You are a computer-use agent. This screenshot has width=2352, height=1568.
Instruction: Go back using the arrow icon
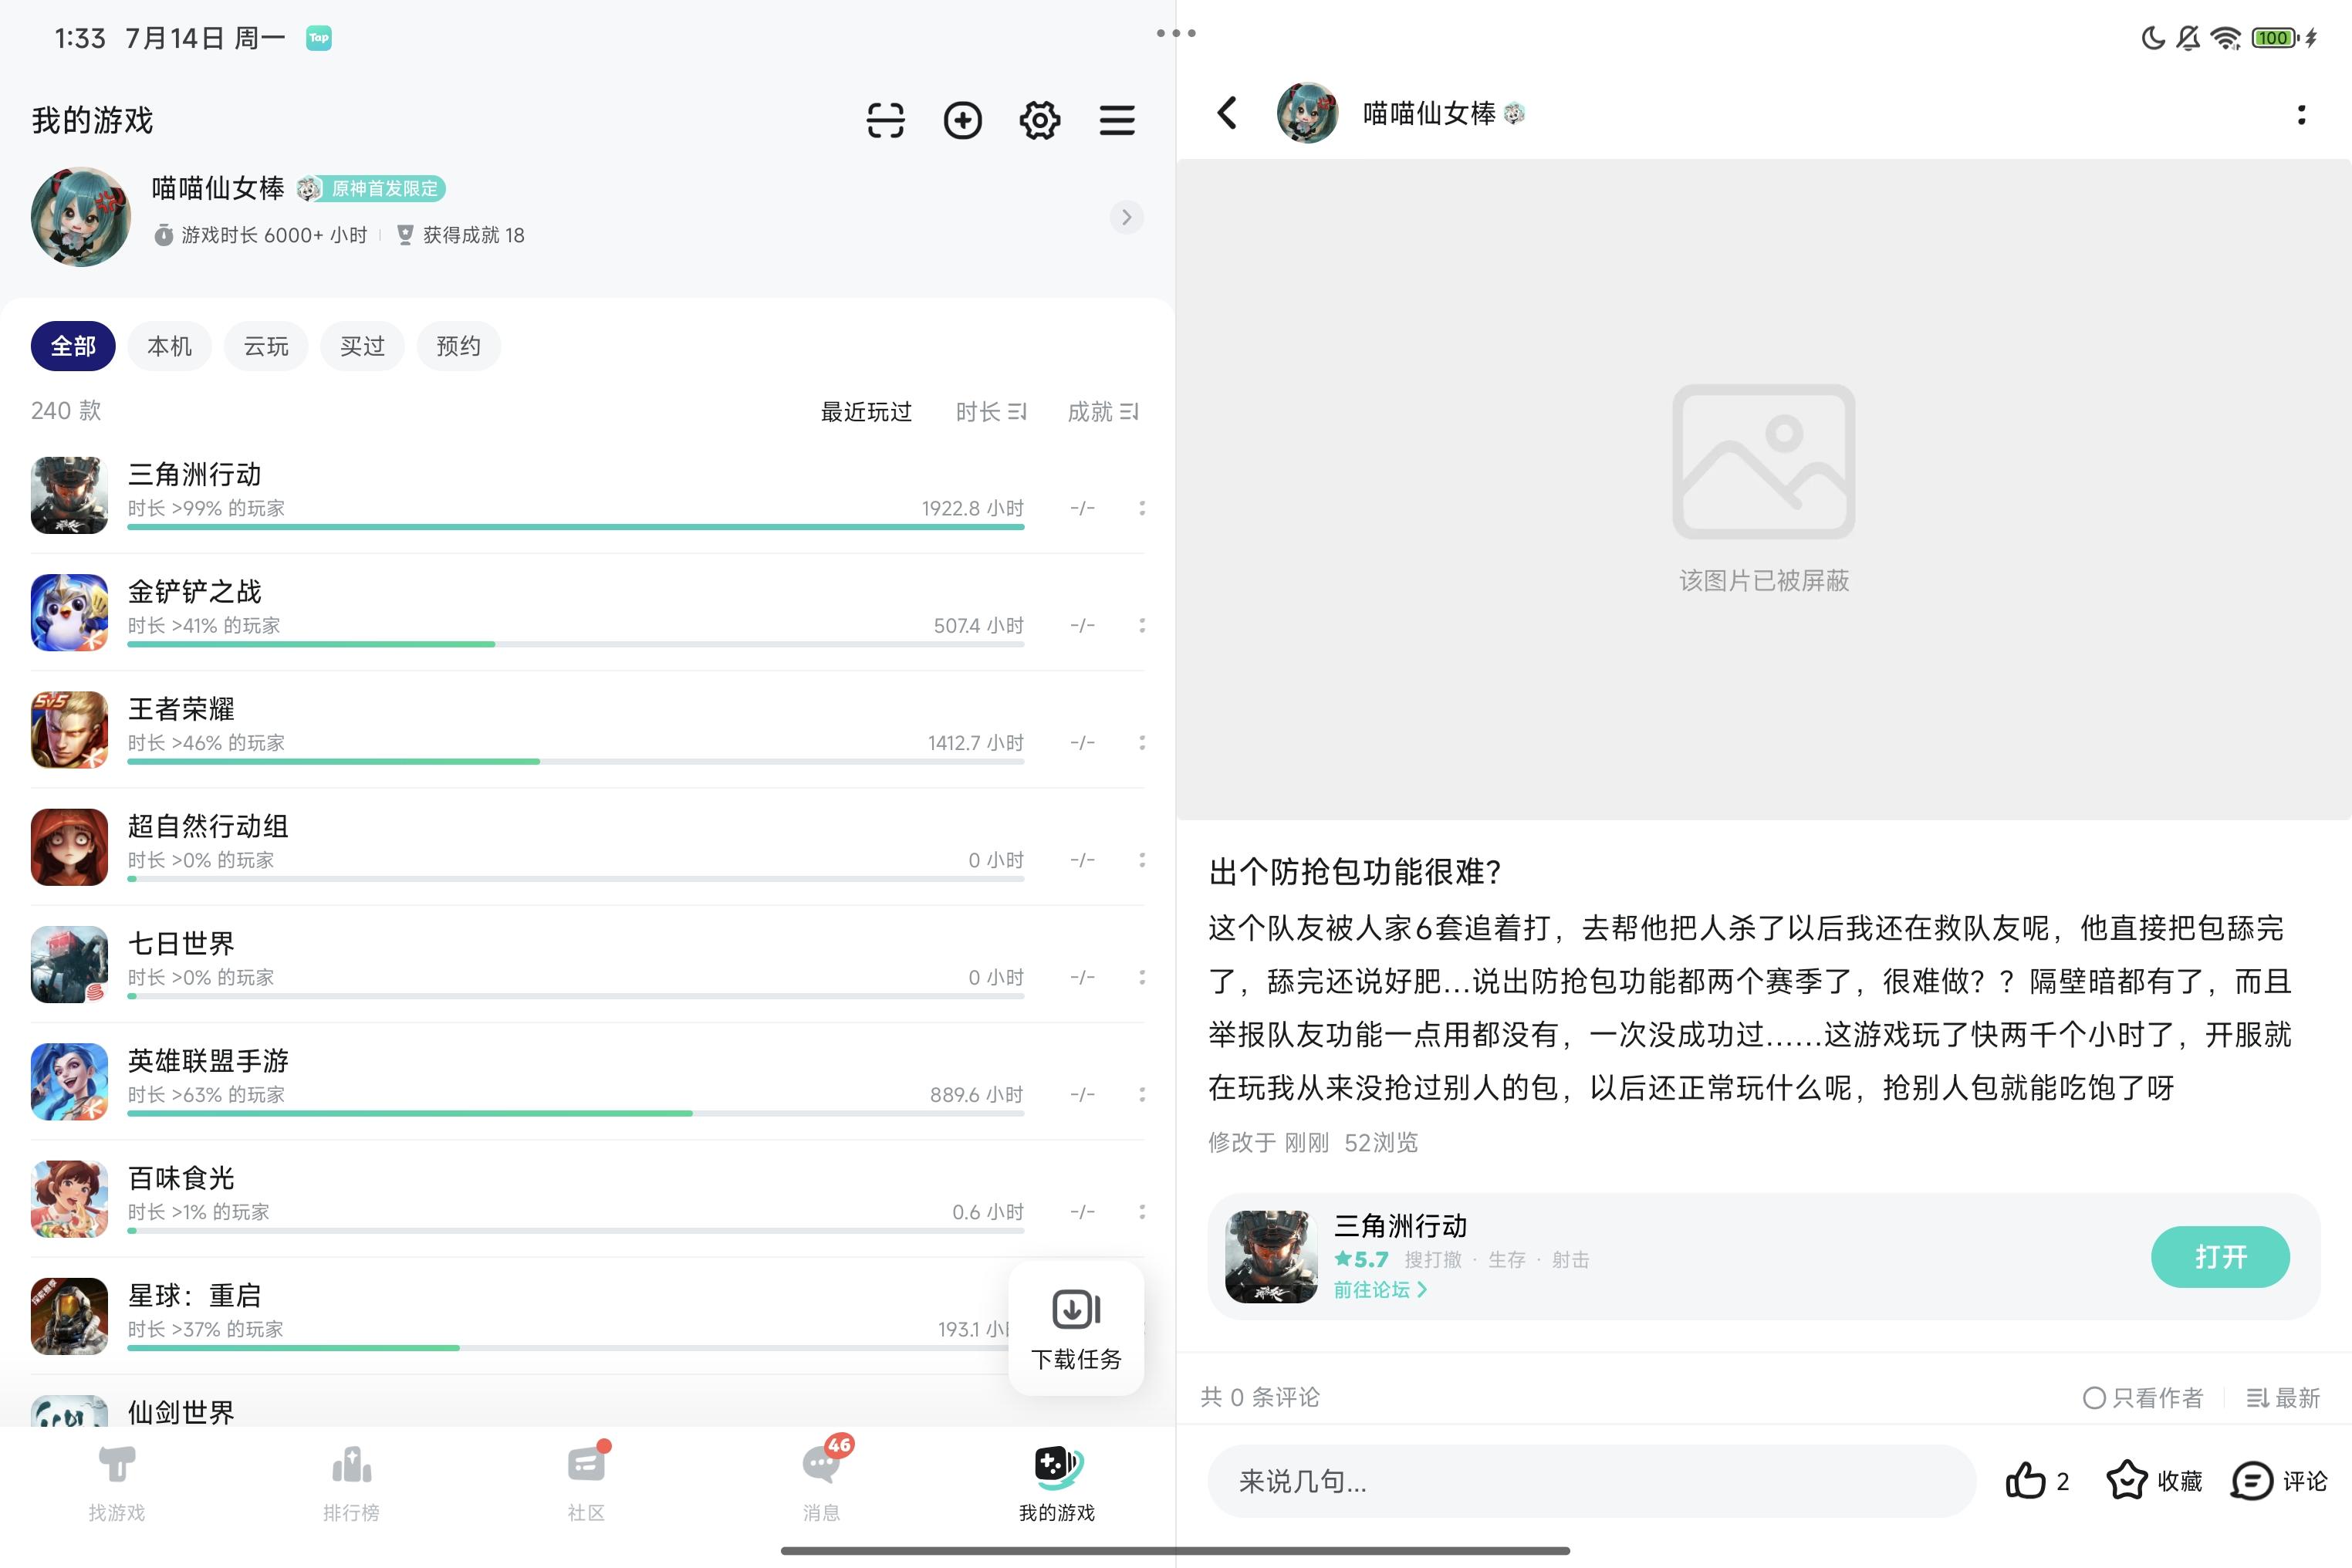point(1227,113)
